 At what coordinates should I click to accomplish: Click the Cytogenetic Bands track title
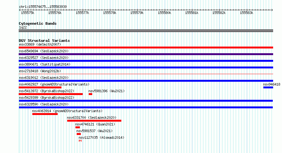click(38, 23)
